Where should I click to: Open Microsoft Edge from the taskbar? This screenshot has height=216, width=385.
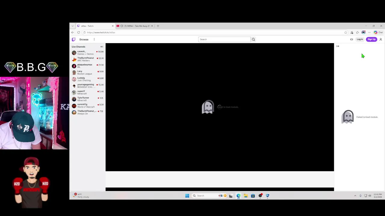[x=238, y=196]
